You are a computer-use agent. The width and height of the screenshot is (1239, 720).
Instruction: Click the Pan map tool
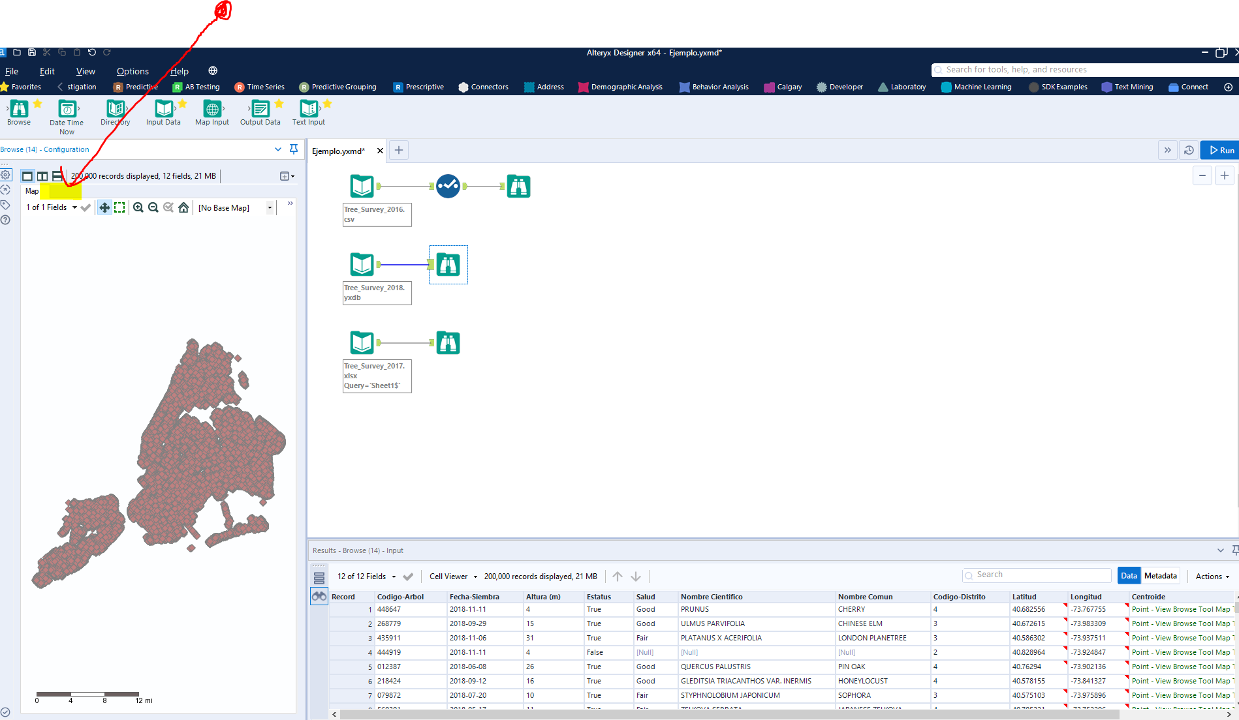coord(104,207)
